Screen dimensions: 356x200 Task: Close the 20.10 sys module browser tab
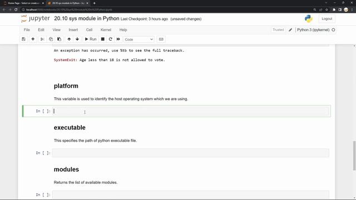[87, 3]
